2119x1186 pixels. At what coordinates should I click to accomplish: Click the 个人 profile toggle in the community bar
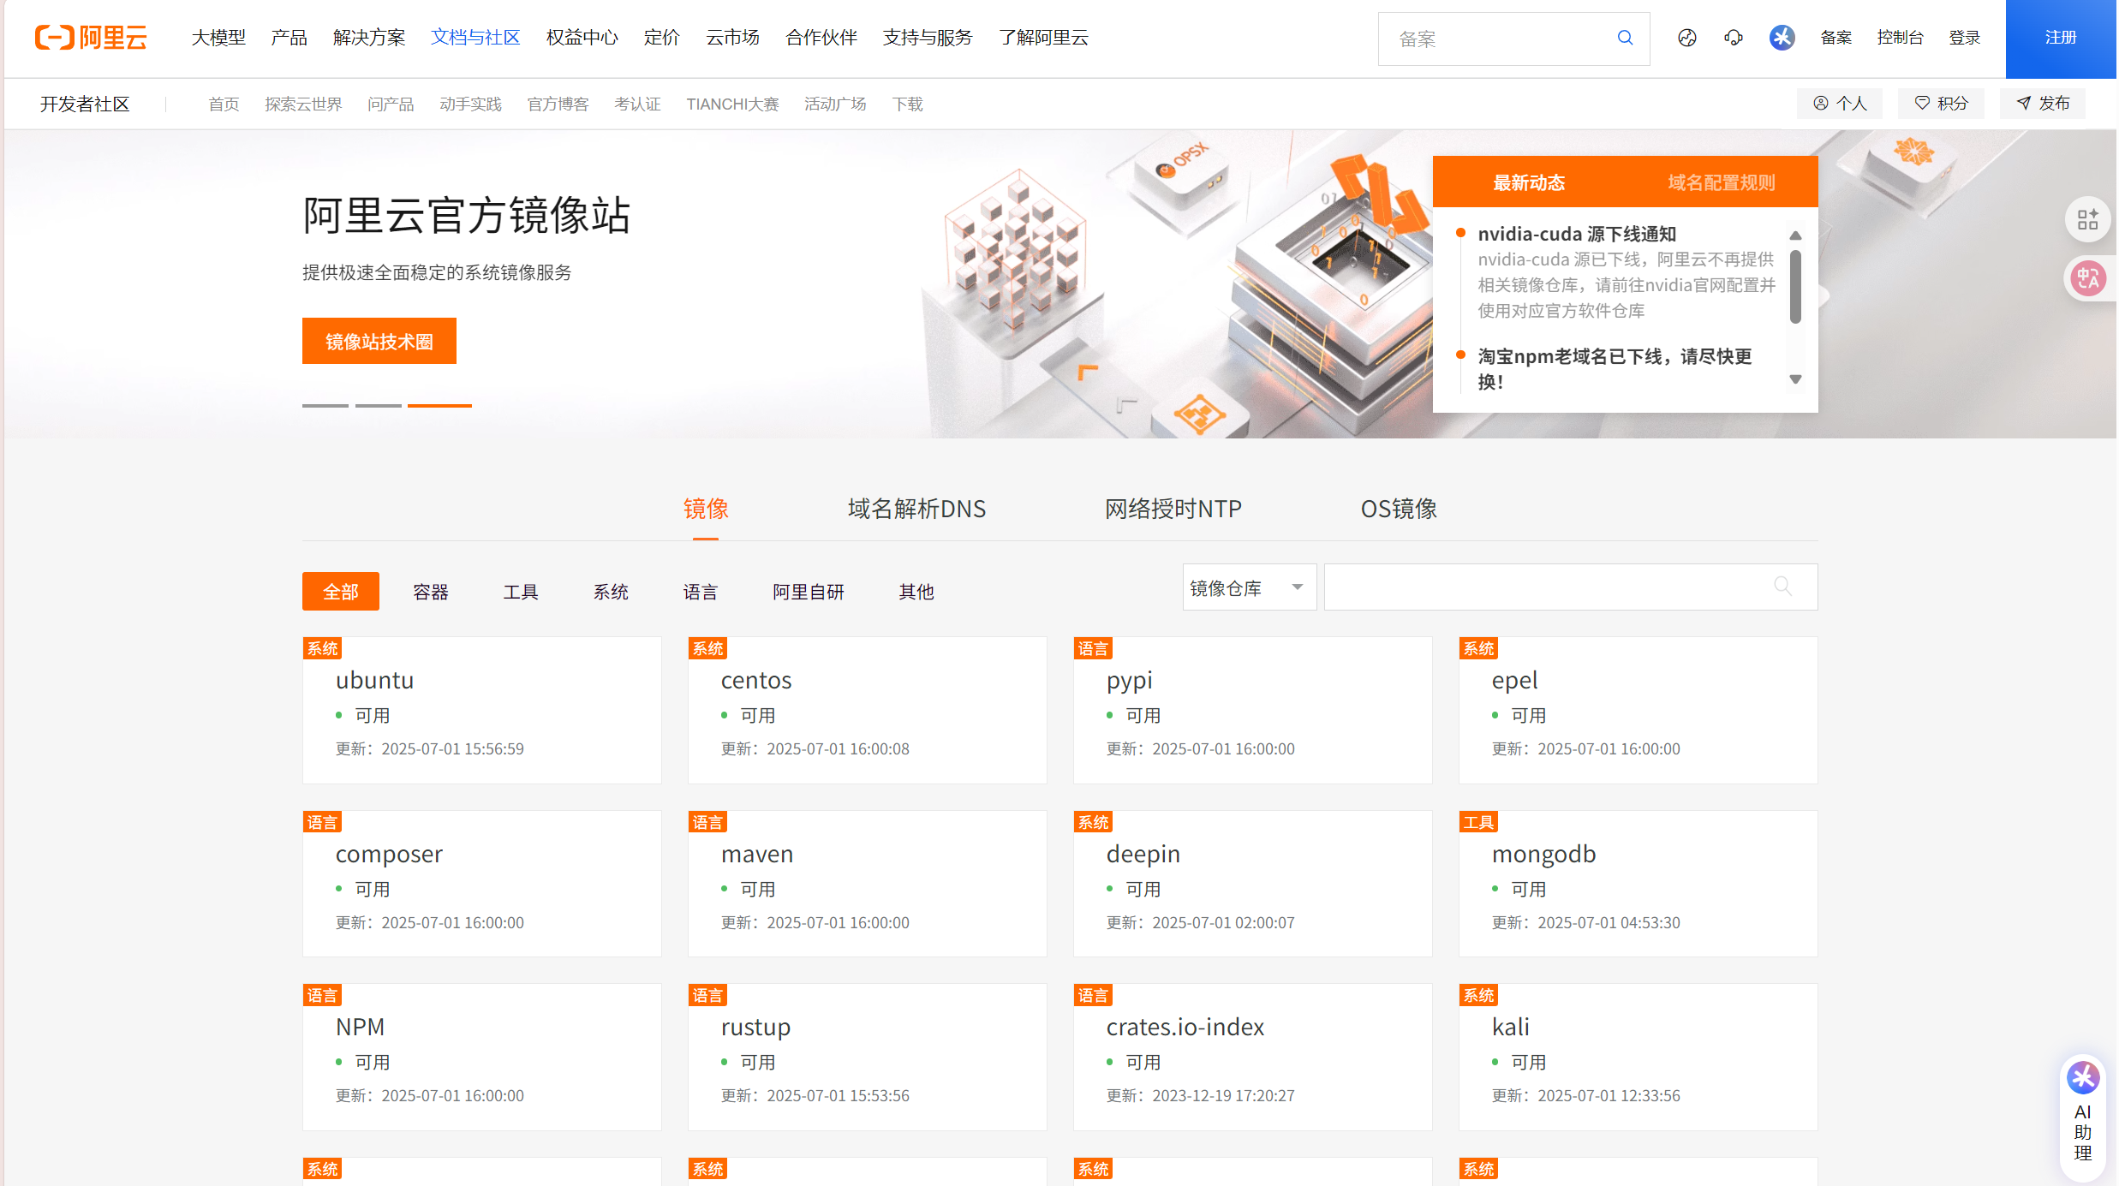point(1839,103)
